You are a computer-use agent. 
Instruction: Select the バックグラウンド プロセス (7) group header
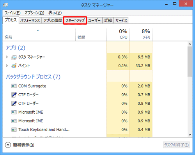pyautogui.click(x=33, y=77)
